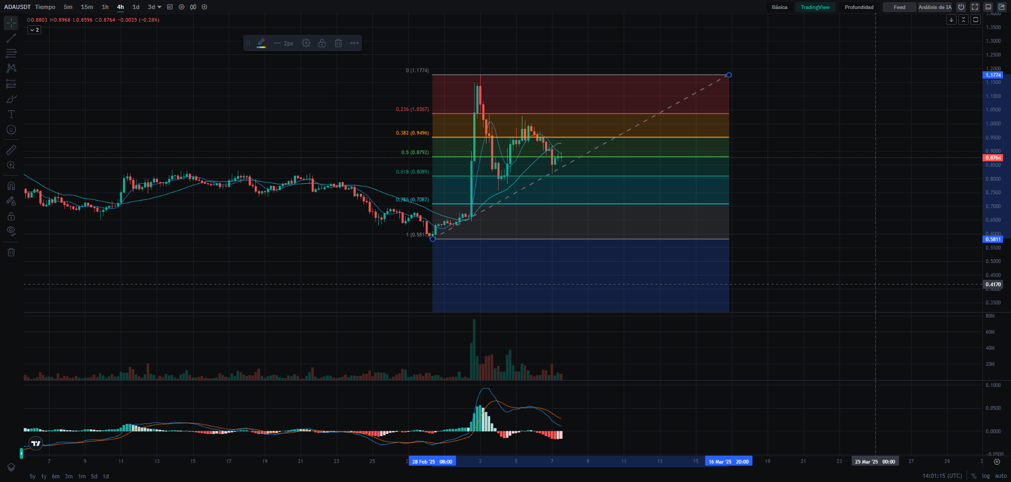Set date range to 5y
Viewport: 1011px width, 482px height.
point(33,476)
